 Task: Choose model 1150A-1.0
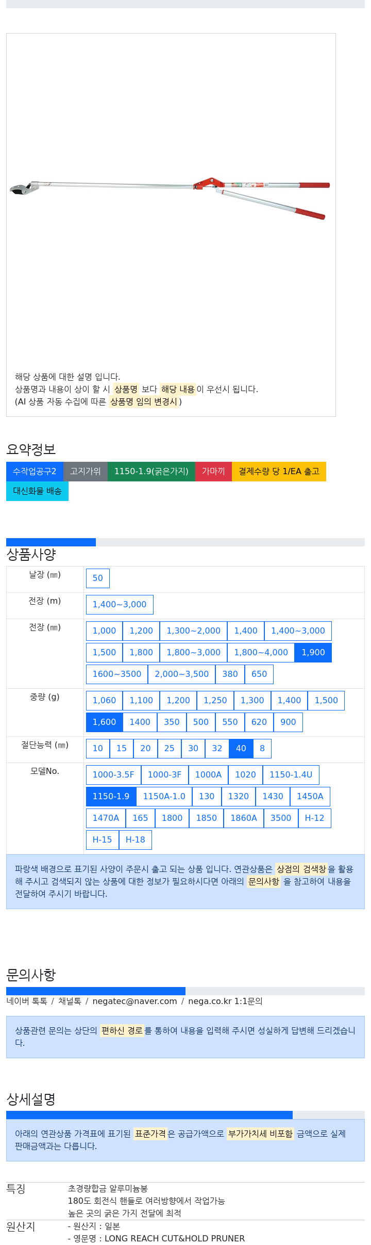[x=164, y=797]
